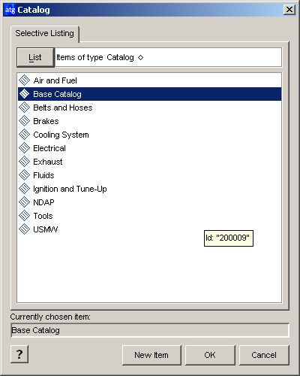Confirm selection with OK button
Screen dimensions: 300x376
pyautogui.click(x=210, y=355)
